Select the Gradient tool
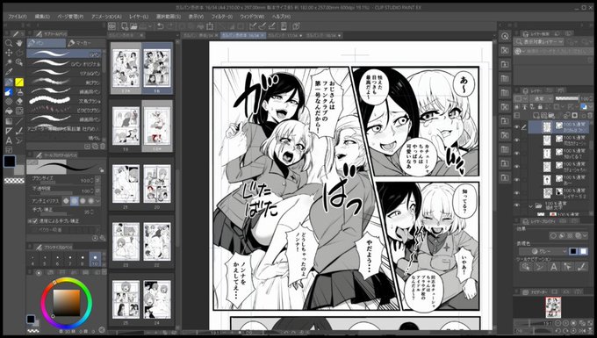The image size is (597, 338). 9,121
